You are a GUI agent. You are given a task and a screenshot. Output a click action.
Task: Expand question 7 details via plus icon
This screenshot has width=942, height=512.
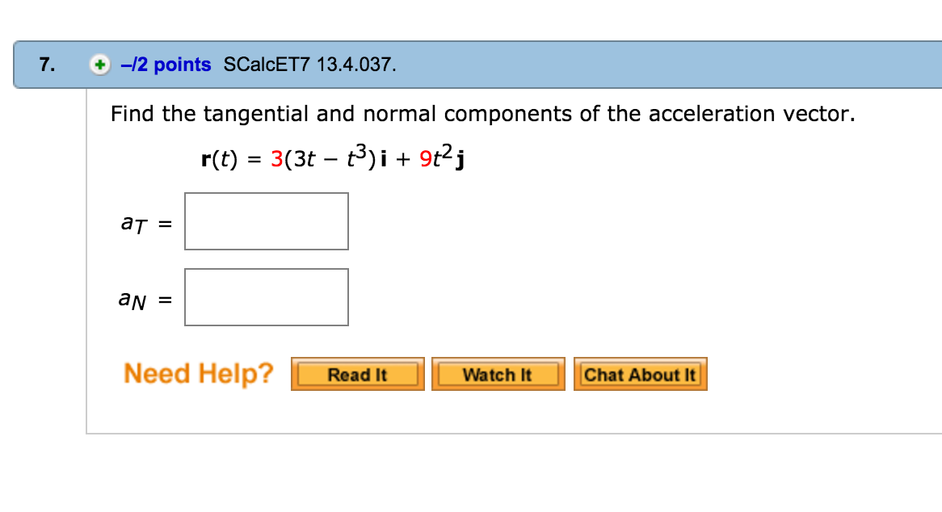[x=99, y=65]
